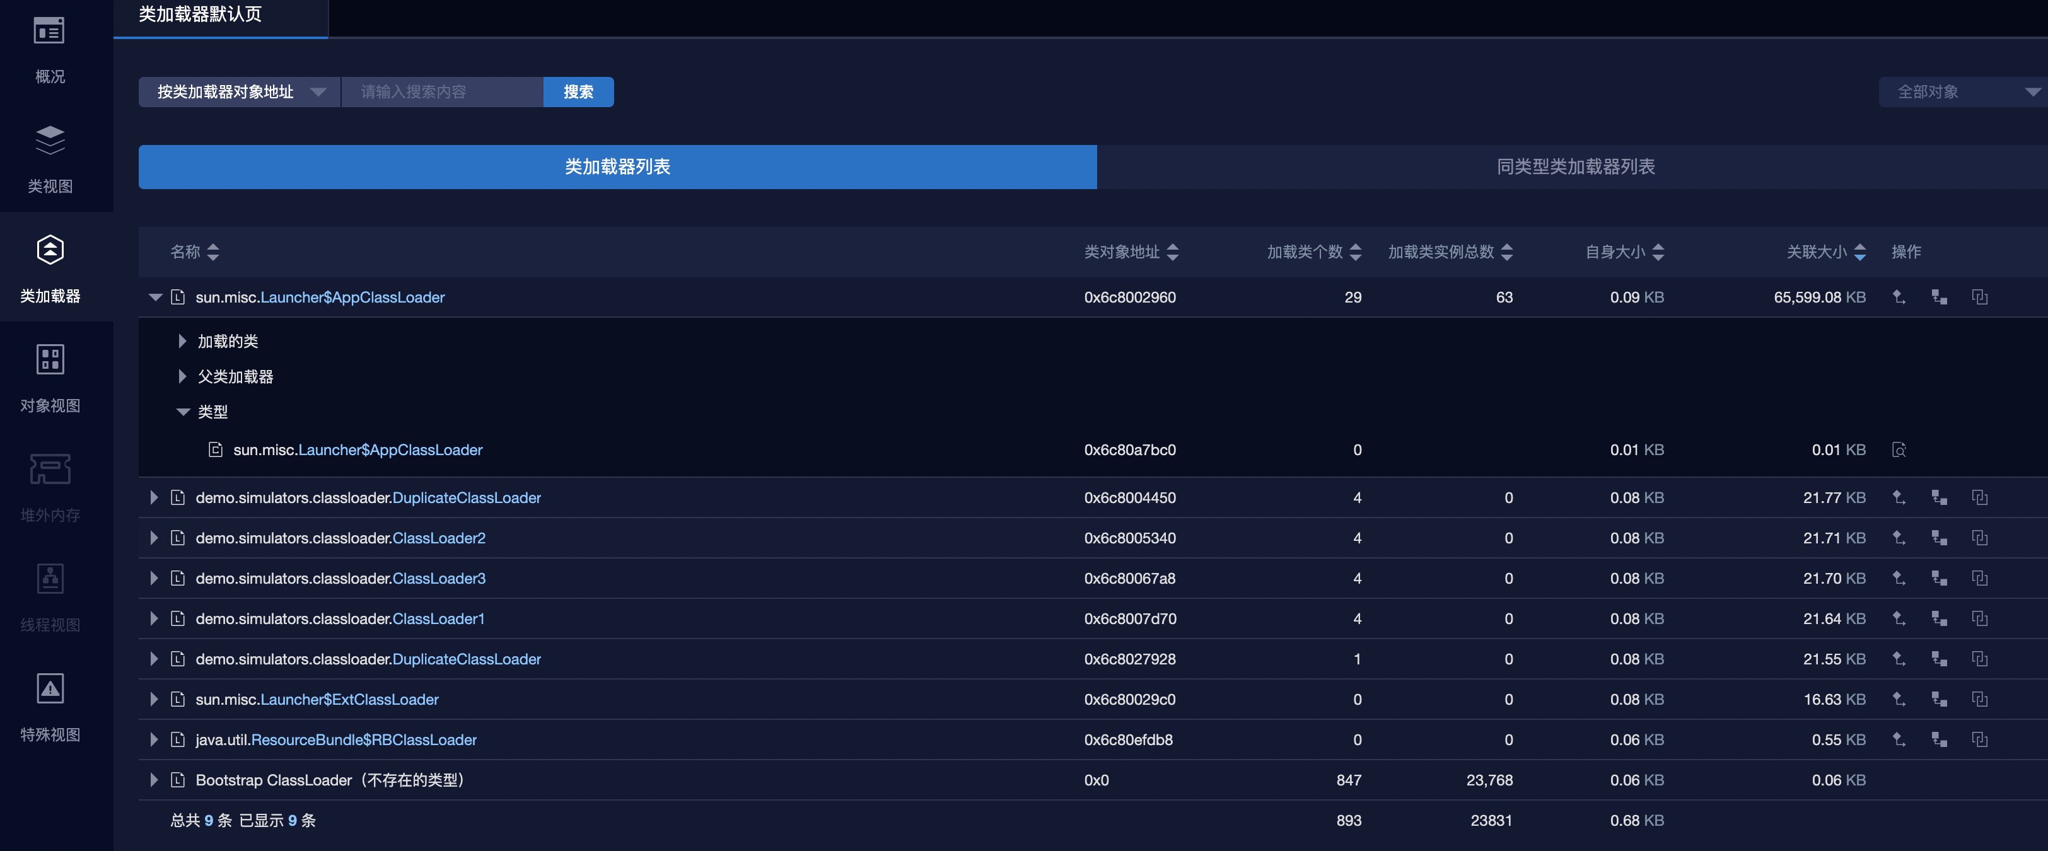Click view icon for type row 0x6c80a7bc0

point(1899,449)
